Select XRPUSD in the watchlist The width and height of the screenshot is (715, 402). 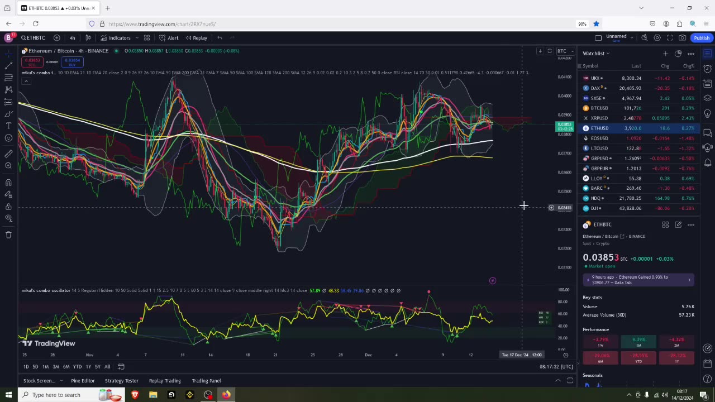tap(639, 118)
